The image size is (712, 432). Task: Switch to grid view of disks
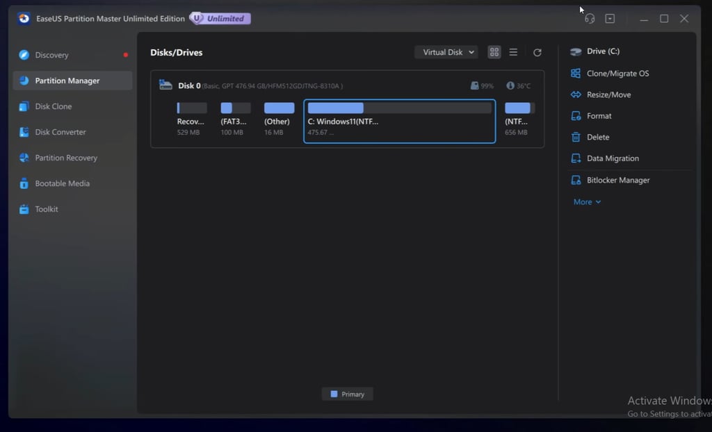pyautogui.click(x=494, y=52)
